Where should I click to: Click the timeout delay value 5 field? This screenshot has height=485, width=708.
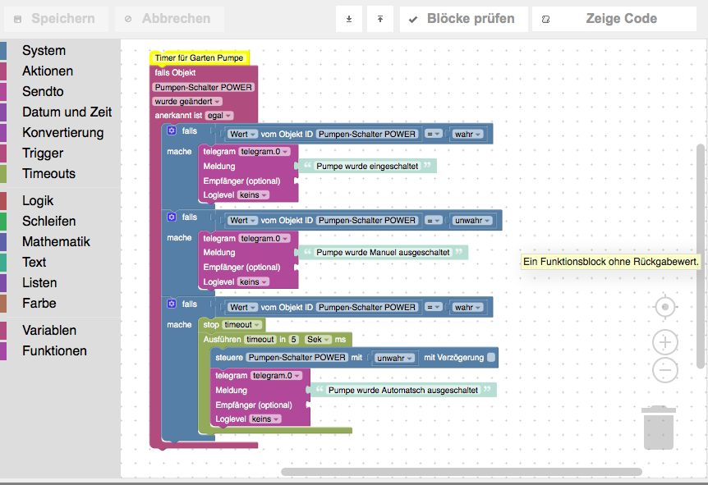pos(293,339)
